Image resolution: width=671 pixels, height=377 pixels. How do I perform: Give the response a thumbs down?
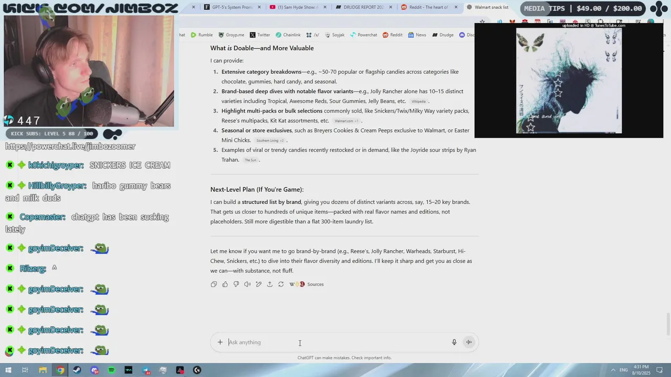tap(236, 284)
